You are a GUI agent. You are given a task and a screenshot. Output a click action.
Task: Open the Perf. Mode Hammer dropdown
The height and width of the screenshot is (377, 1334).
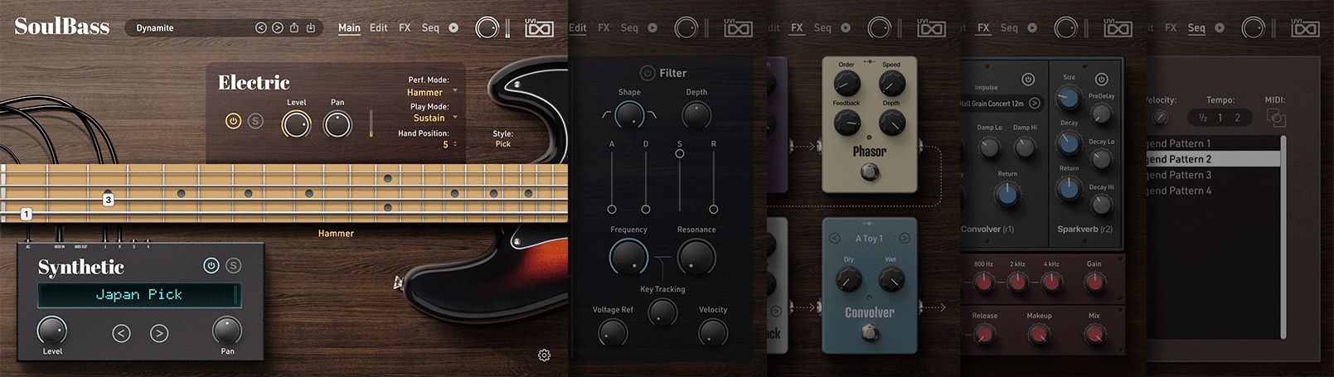point(430,93)
